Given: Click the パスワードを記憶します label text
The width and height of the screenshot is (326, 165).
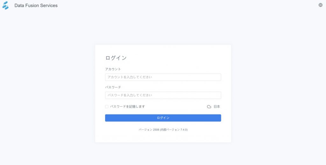Looking at the screenshot, I should [127, 107].
